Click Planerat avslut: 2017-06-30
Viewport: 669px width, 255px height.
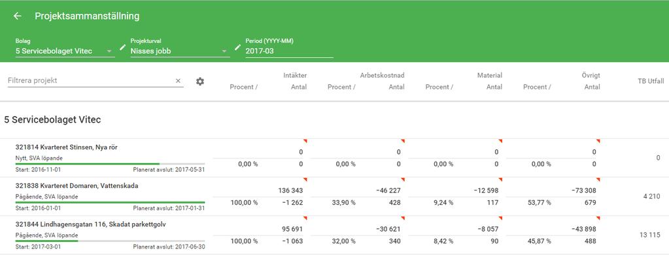point(169,247)
